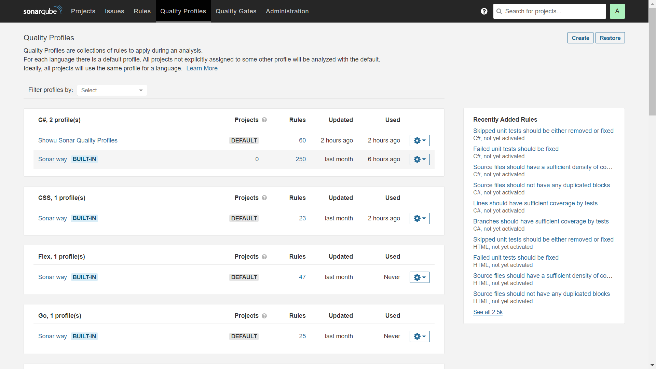Click the help icon beside CSS Projects column
The width and height of the screenshot is (656, 369).
264,198
